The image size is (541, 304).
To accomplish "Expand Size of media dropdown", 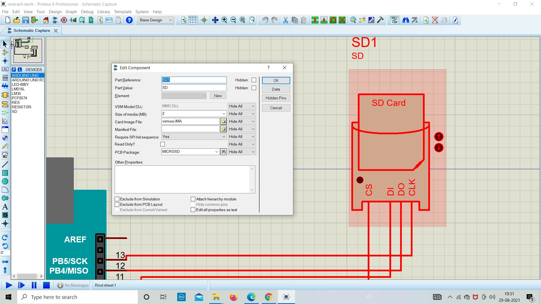I will coord(223,114).
